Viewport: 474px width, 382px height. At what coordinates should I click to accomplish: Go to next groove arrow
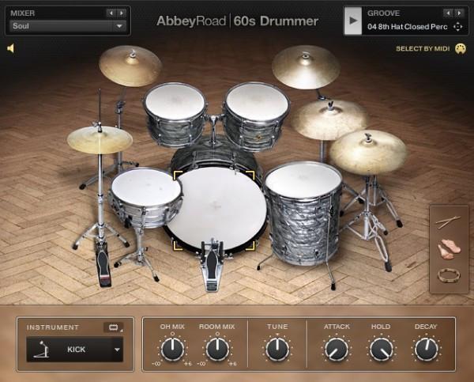click(459, 13)
